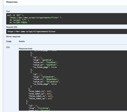Click inside the Curl command code block
Viewport: 127px width, 112px height.
(67, 19)
